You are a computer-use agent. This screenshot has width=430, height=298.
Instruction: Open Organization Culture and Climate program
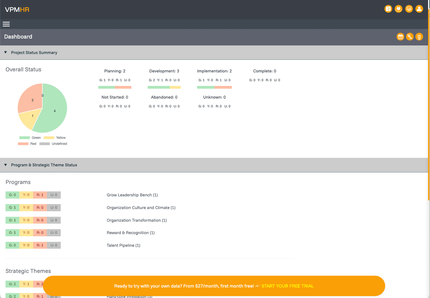[x=141, y=208]
